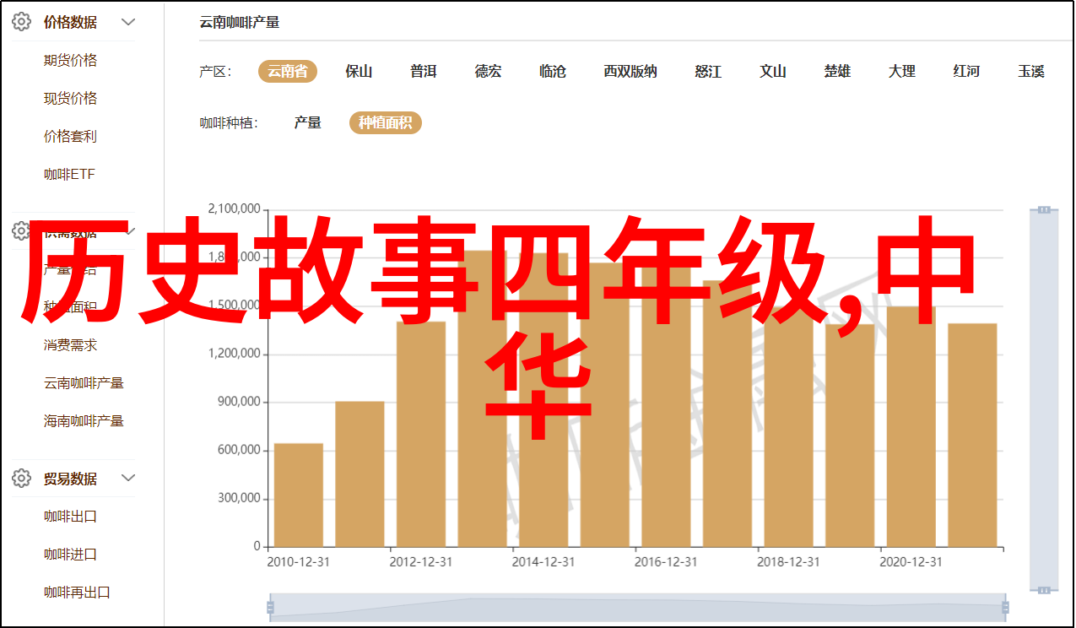This screenshot has height=628, width=1076.
Task: Click the gear icon beside 供需数据
Action: pos(22,230)
